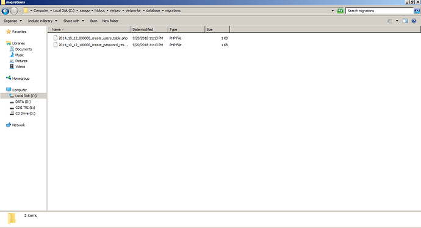Open the Share with menu
421x228 pixels.
[74, 21]
